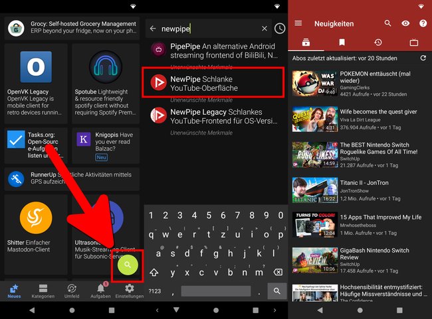432x319 pixels.
Task: Open the Umfeld tab
Action: click(72, 291)
